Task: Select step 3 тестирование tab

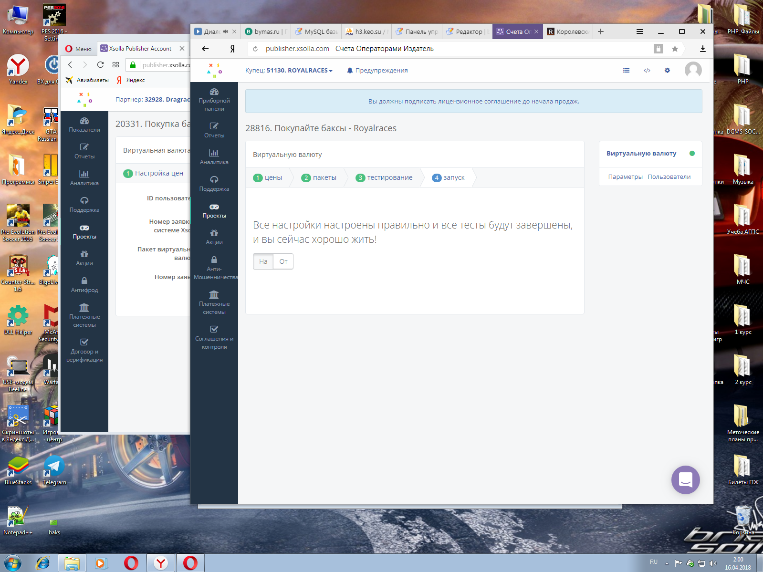Action: (384, 177)
